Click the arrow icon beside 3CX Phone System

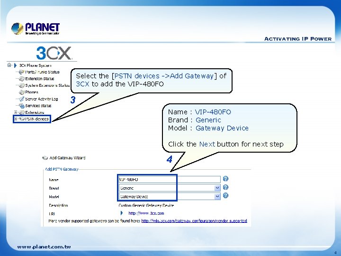[x=15, y=65]
